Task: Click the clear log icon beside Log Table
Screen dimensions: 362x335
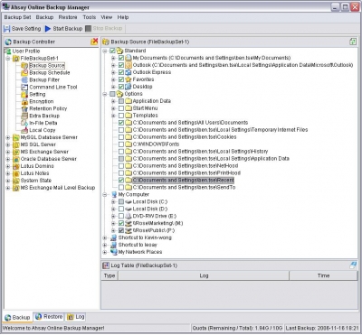Action: click(353, 265)
